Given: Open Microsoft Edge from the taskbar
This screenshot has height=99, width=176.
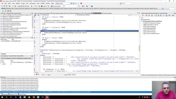Looking at the screenshot, I should click(16, 97).
